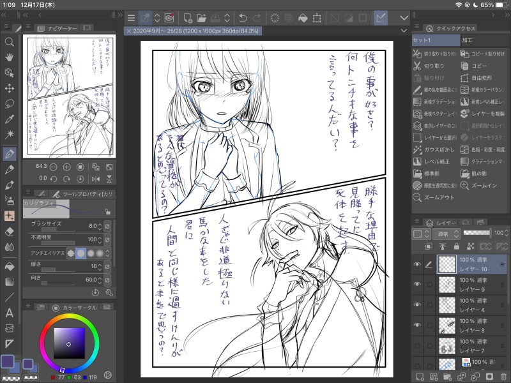The height and width of the screenshot is (383, 511).
Task: Switch to 加工 quick access tab
Action: click(484, 40)
